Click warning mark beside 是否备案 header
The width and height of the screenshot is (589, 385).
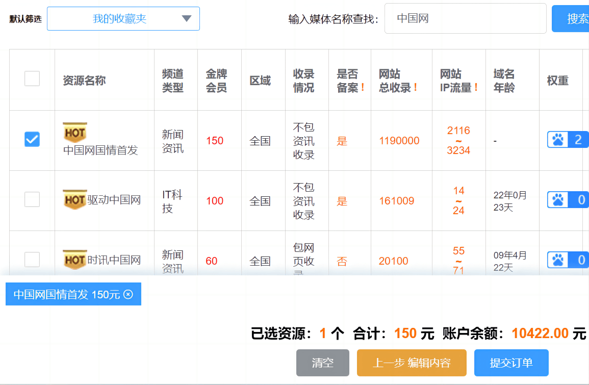pyautogui.click(x=363, y=88)
